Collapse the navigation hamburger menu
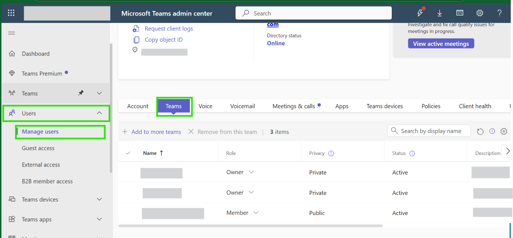This screenshot has width=513, height=238. (12, 33)
